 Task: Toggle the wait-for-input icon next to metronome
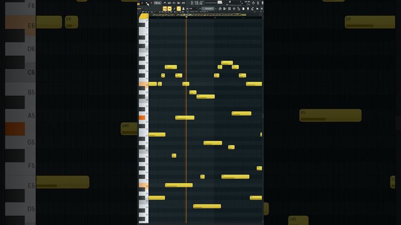tap(169, 3)
